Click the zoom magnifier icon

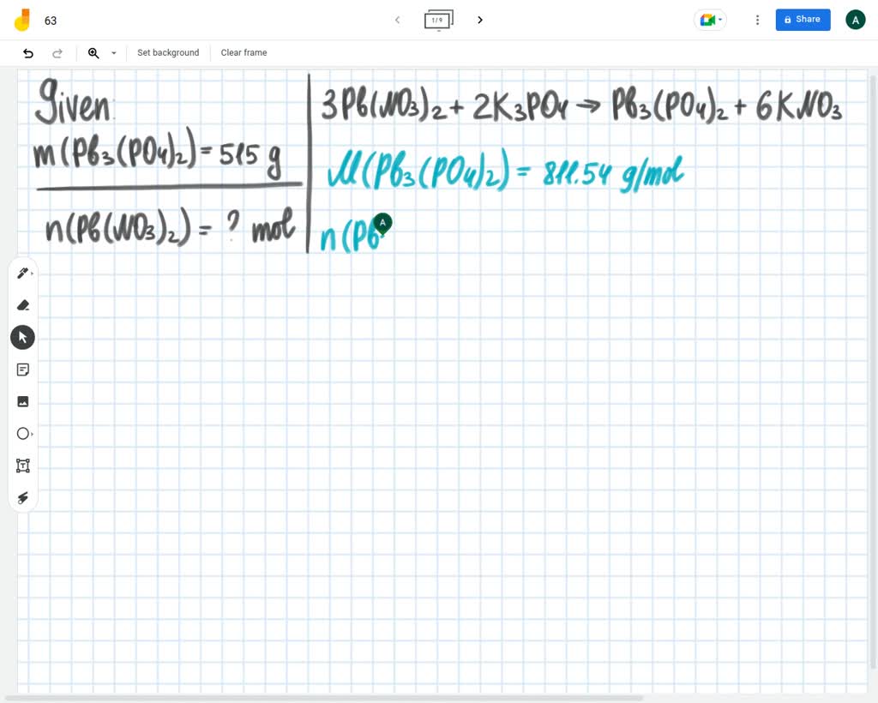[94, 52]
